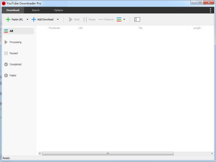Click the File column header
Screen dimensions: 216x162
point(140,28)
